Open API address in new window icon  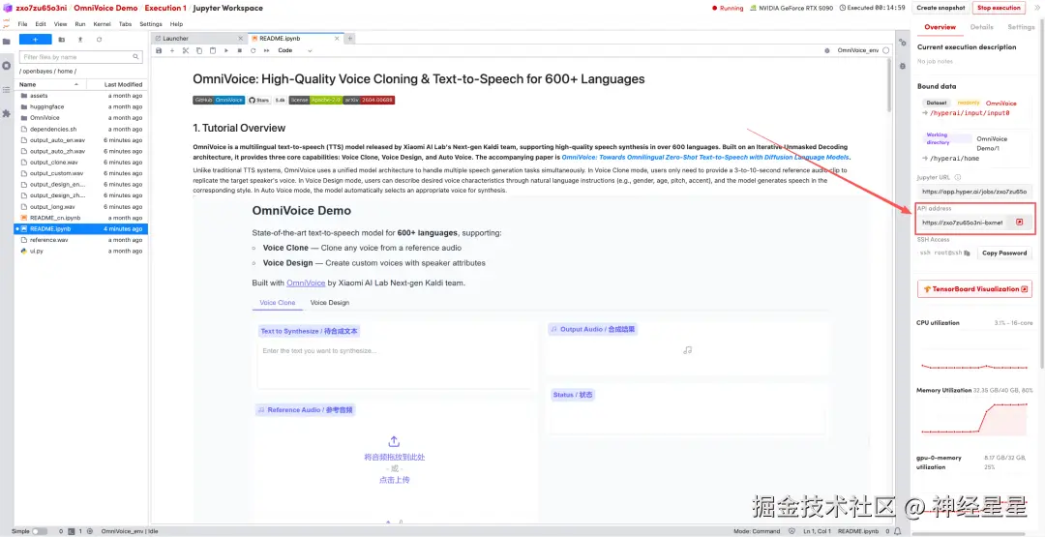tap(1019, 223)
